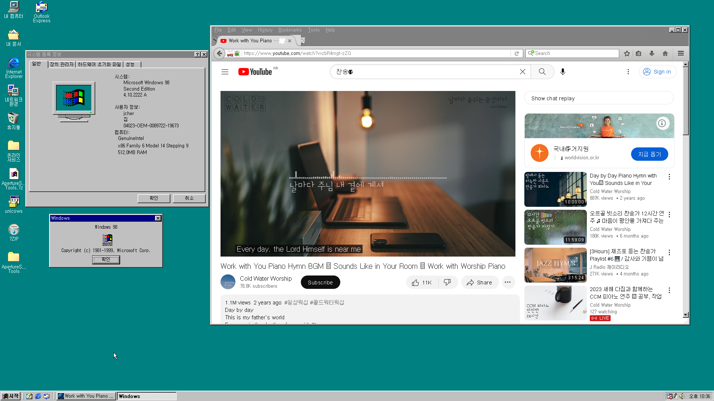Open the File menu
Viewport: 714px width, 401px height.
[x=218, y=30]
